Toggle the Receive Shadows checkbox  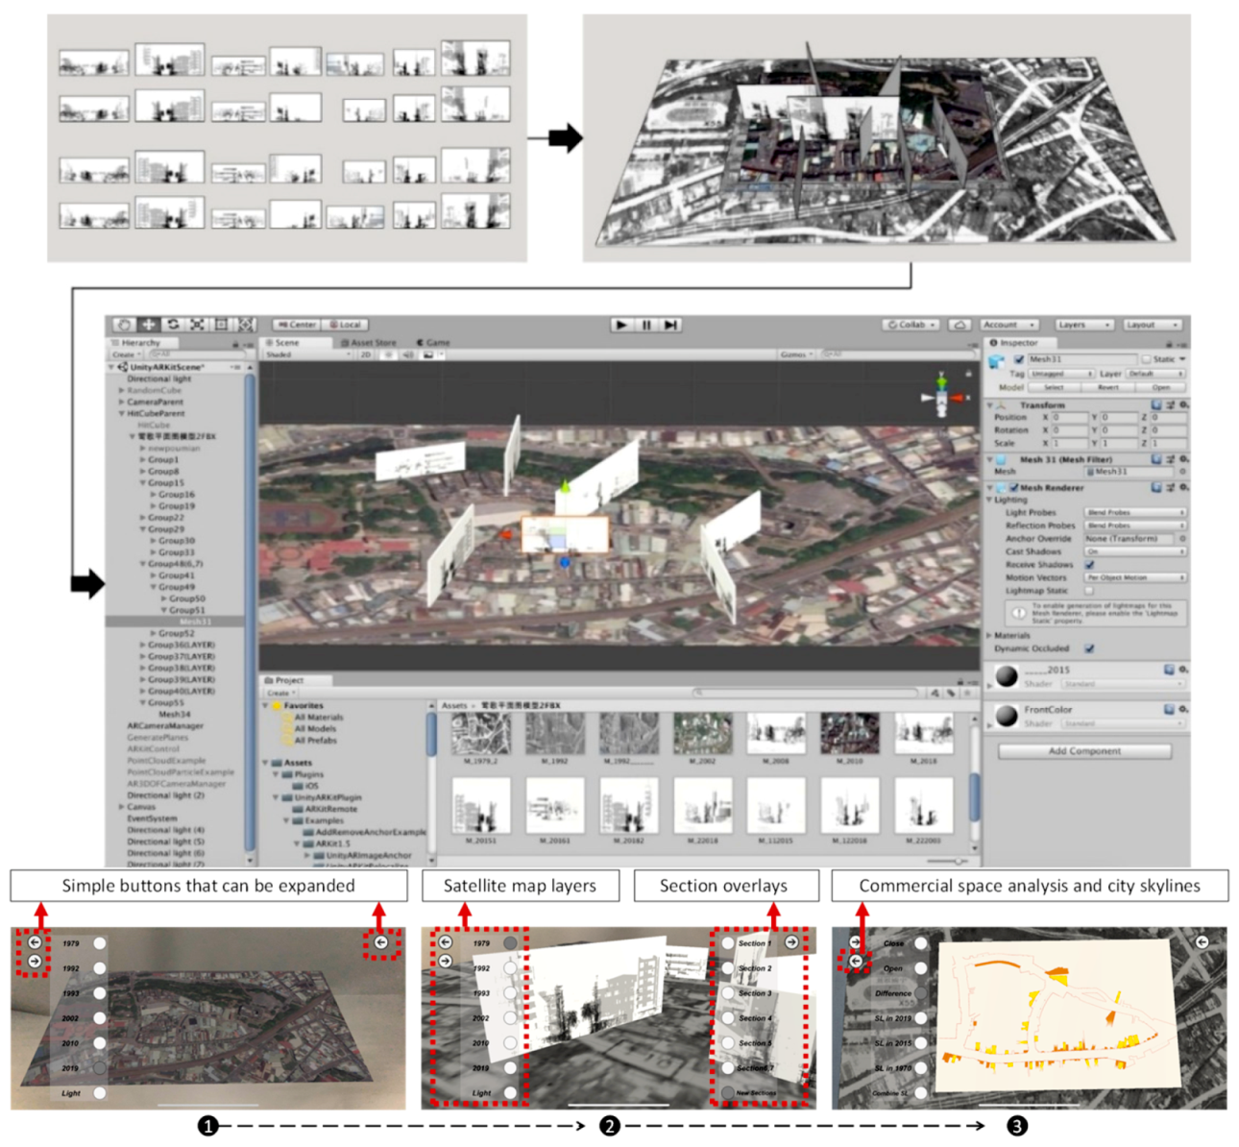tap(1090, 565)
